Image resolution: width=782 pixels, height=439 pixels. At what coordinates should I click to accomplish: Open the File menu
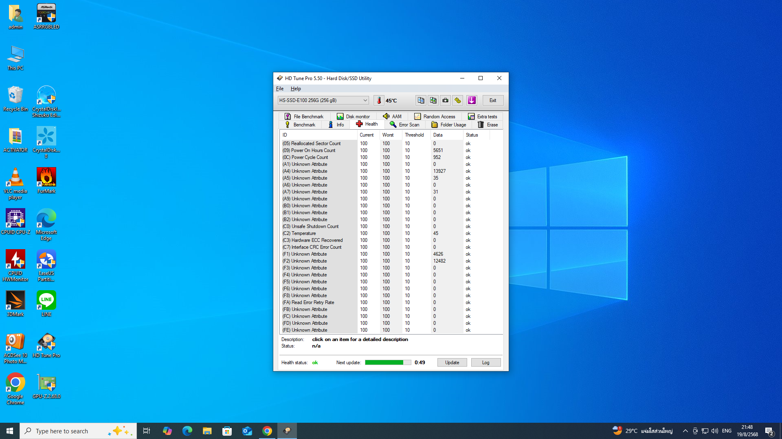pyautogui.click(x=280, y=89)
